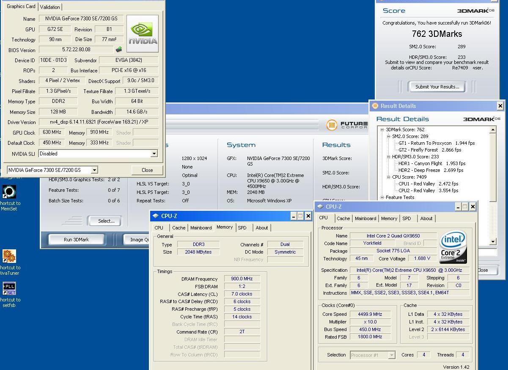The image size is (508, 370).
Task: Click the Core Speed 4499.9 MHz value
Action: tap(370, 314)
